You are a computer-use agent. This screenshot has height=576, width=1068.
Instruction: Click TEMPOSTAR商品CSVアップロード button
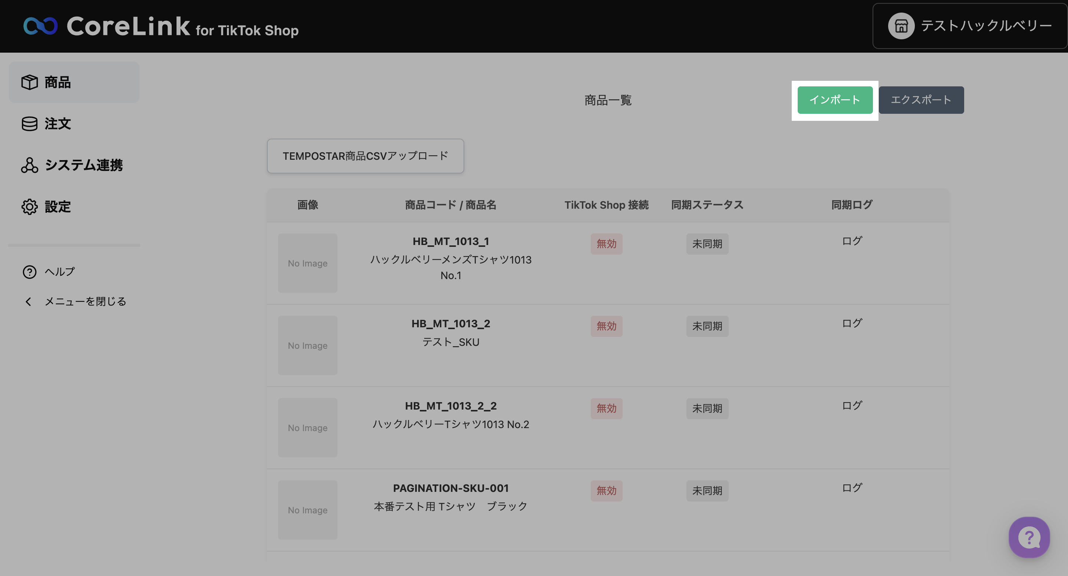pos(365,156)
